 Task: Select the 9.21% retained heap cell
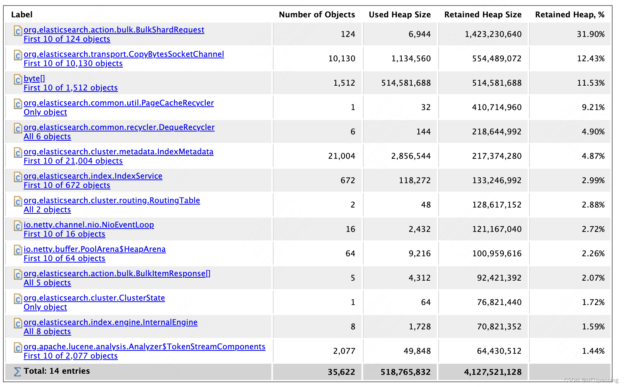coord(593,107)
